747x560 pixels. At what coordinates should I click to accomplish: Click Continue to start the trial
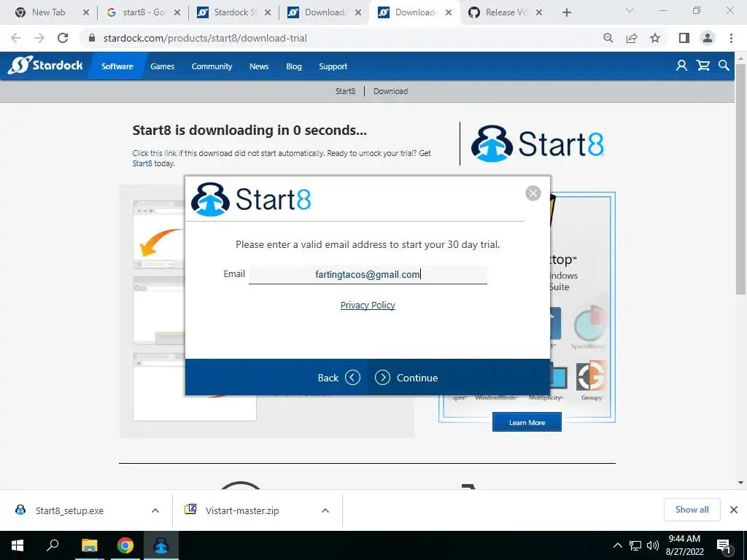tap(406, 378)
